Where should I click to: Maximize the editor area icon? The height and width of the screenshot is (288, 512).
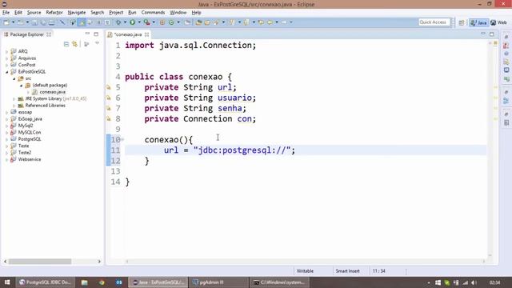[492, 34]
